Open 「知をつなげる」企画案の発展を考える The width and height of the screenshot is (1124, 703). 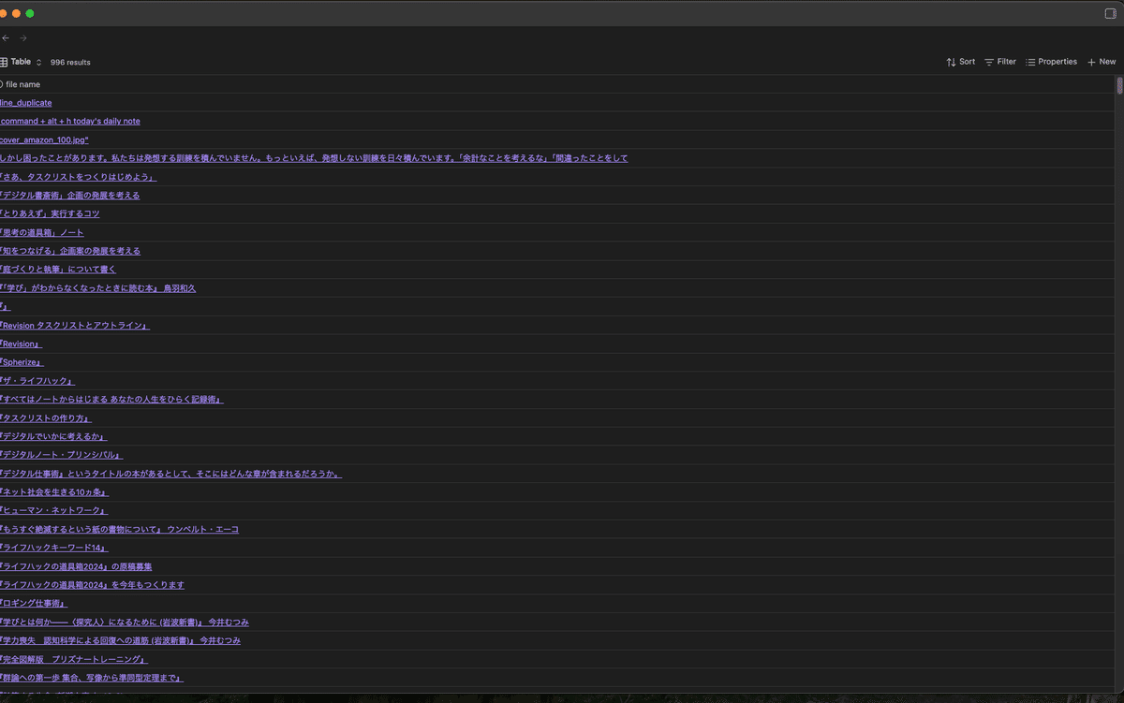coord(70,251)
